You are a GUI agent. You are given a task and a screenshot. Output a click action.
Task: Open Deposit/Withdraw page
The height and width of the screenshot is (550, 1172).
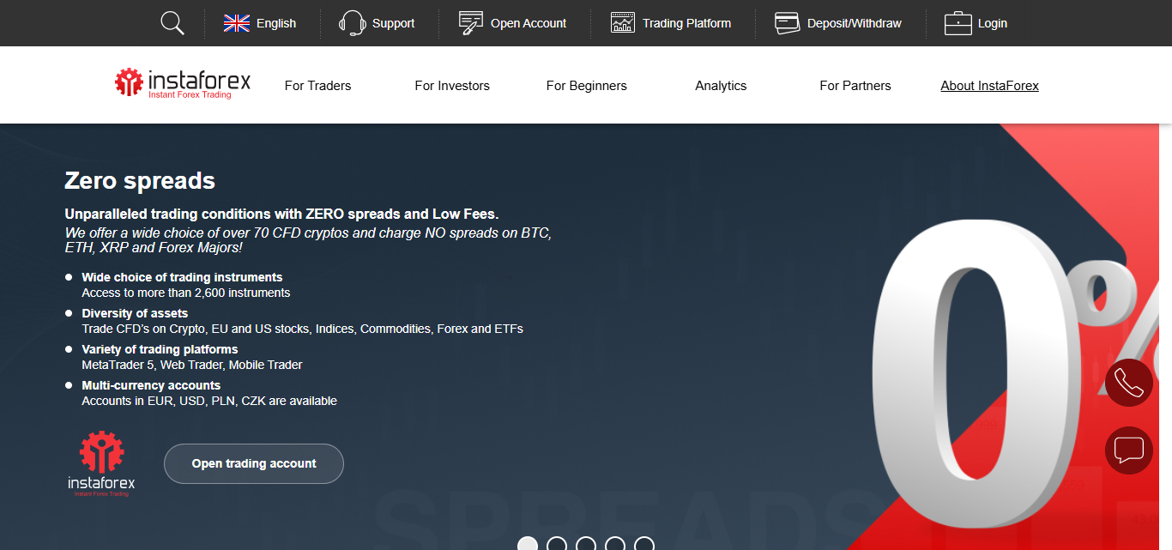click(x=855, y=23)
